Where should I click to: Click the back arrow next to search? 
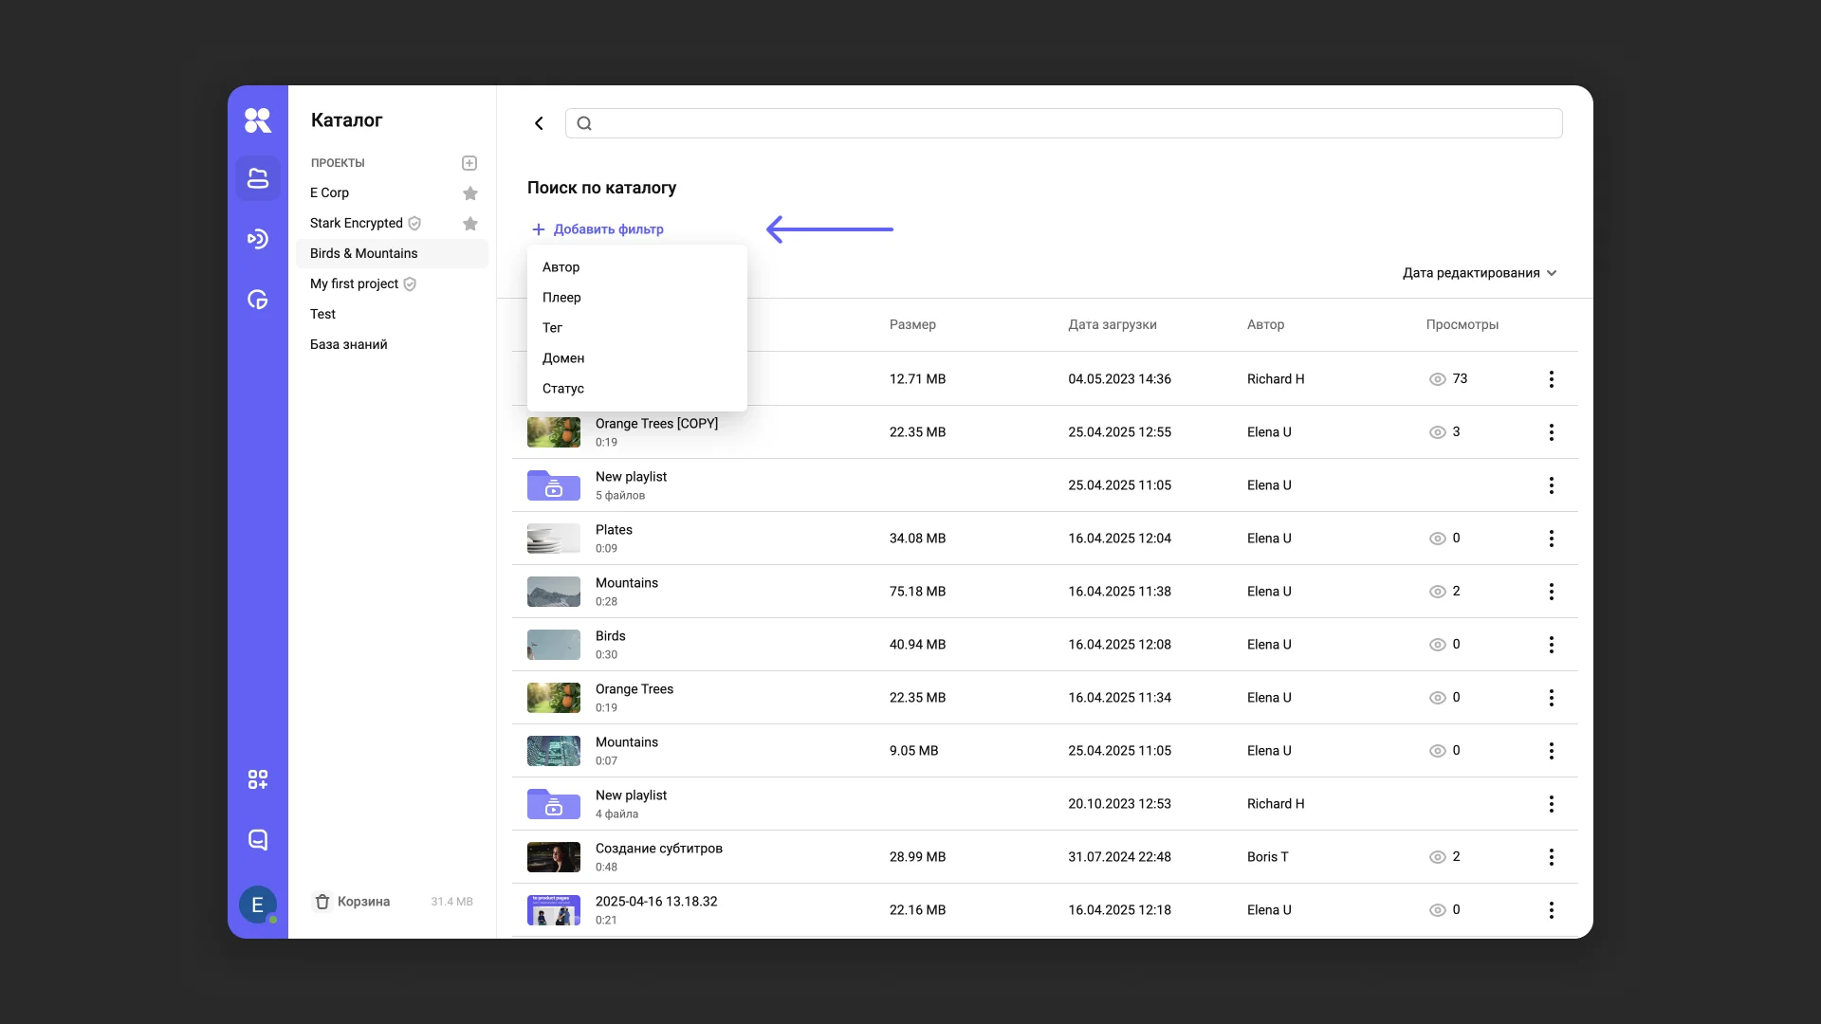pyautogui.click(x=539, y=123)
